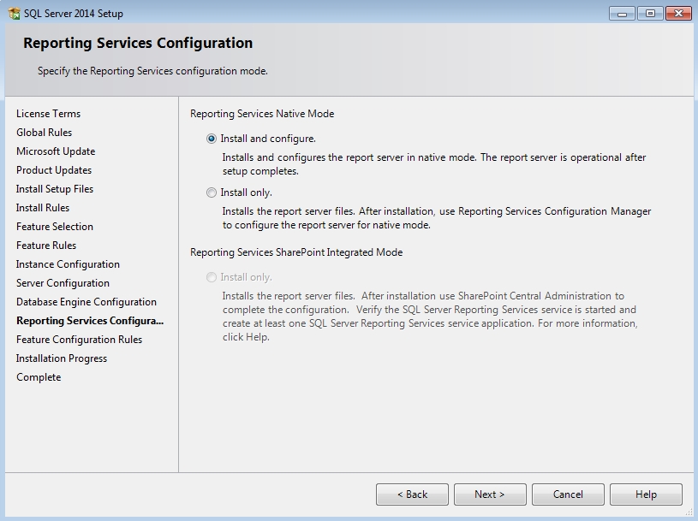698x521 pixels.
Task: Open Help for this setup page
Action: [646, 494]
